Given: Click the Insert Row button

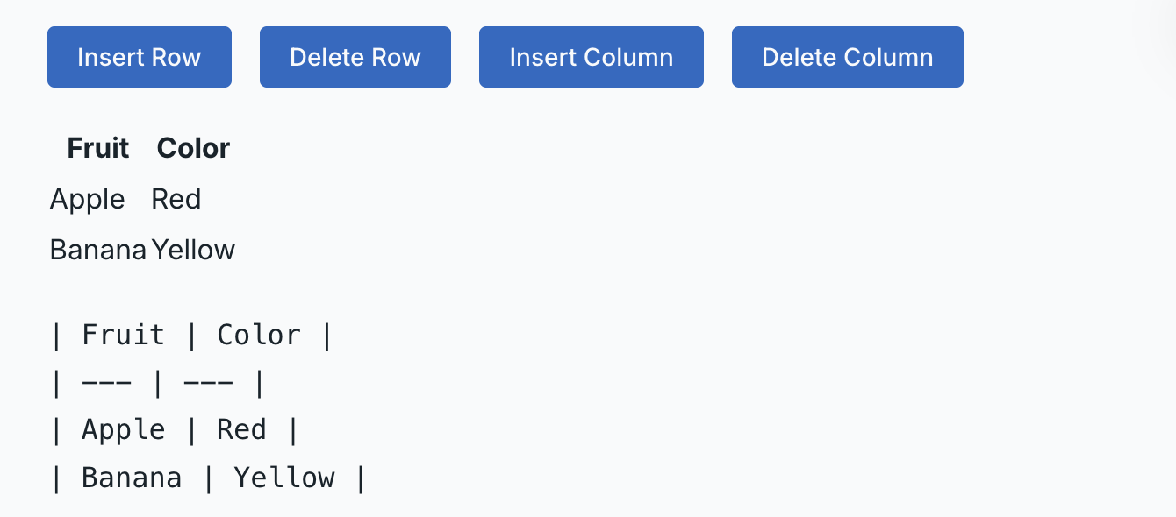Looking at the screenshot, I should [140, 58].
